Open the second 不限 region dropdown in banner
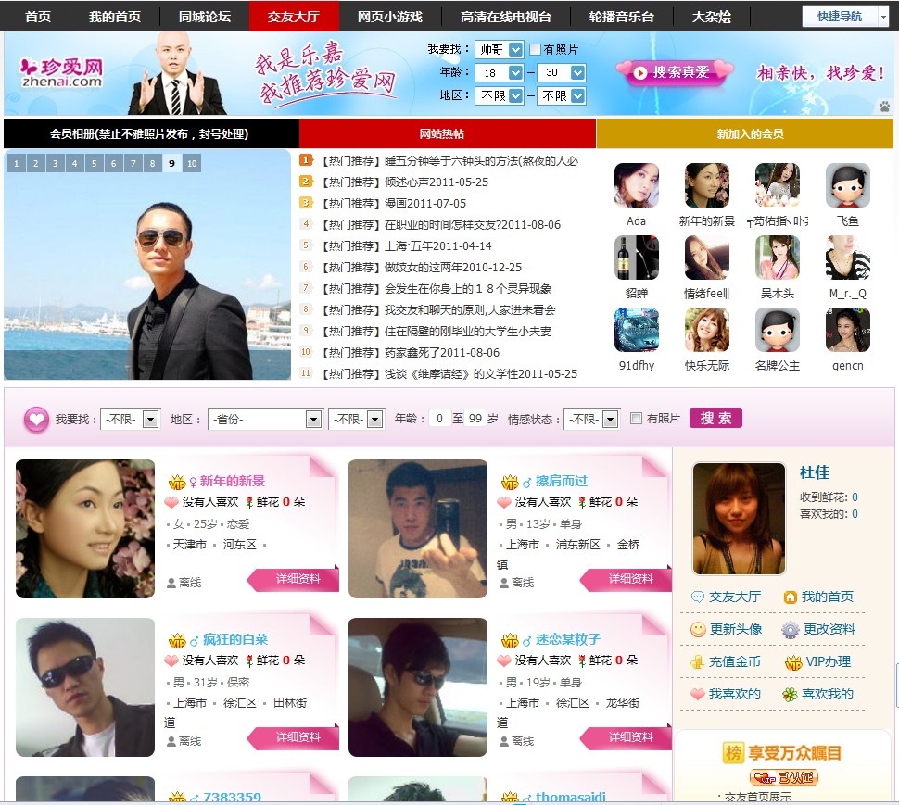Screen dimensions: 899x805 [x=561, y=95]
